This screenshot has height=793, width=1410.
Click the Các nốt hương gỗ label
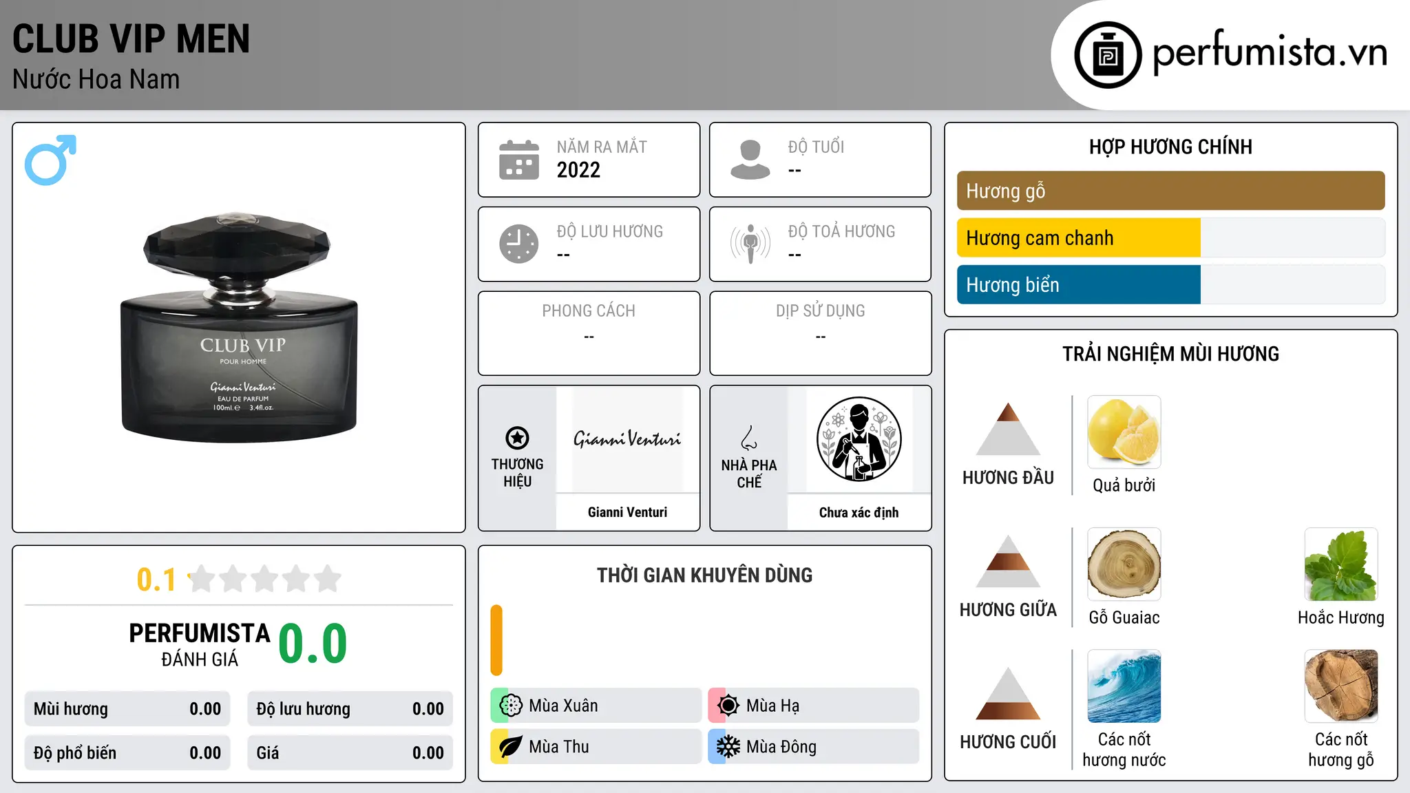tap(1341, 750)
